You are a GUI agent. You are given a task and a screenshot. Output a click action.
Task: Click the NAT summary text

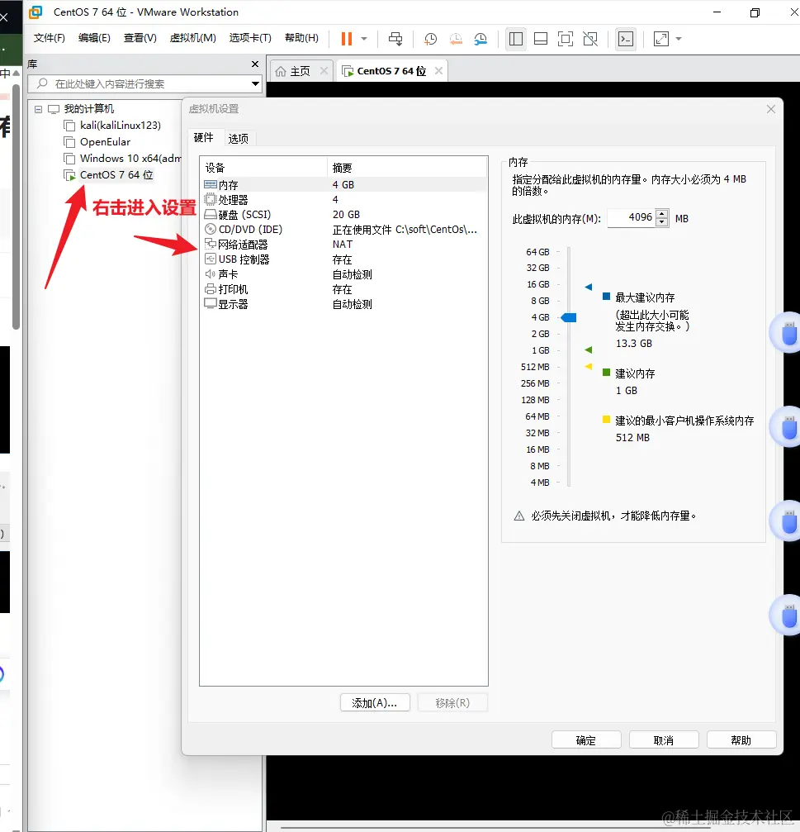pyautogui.click(x=343, y=244)
